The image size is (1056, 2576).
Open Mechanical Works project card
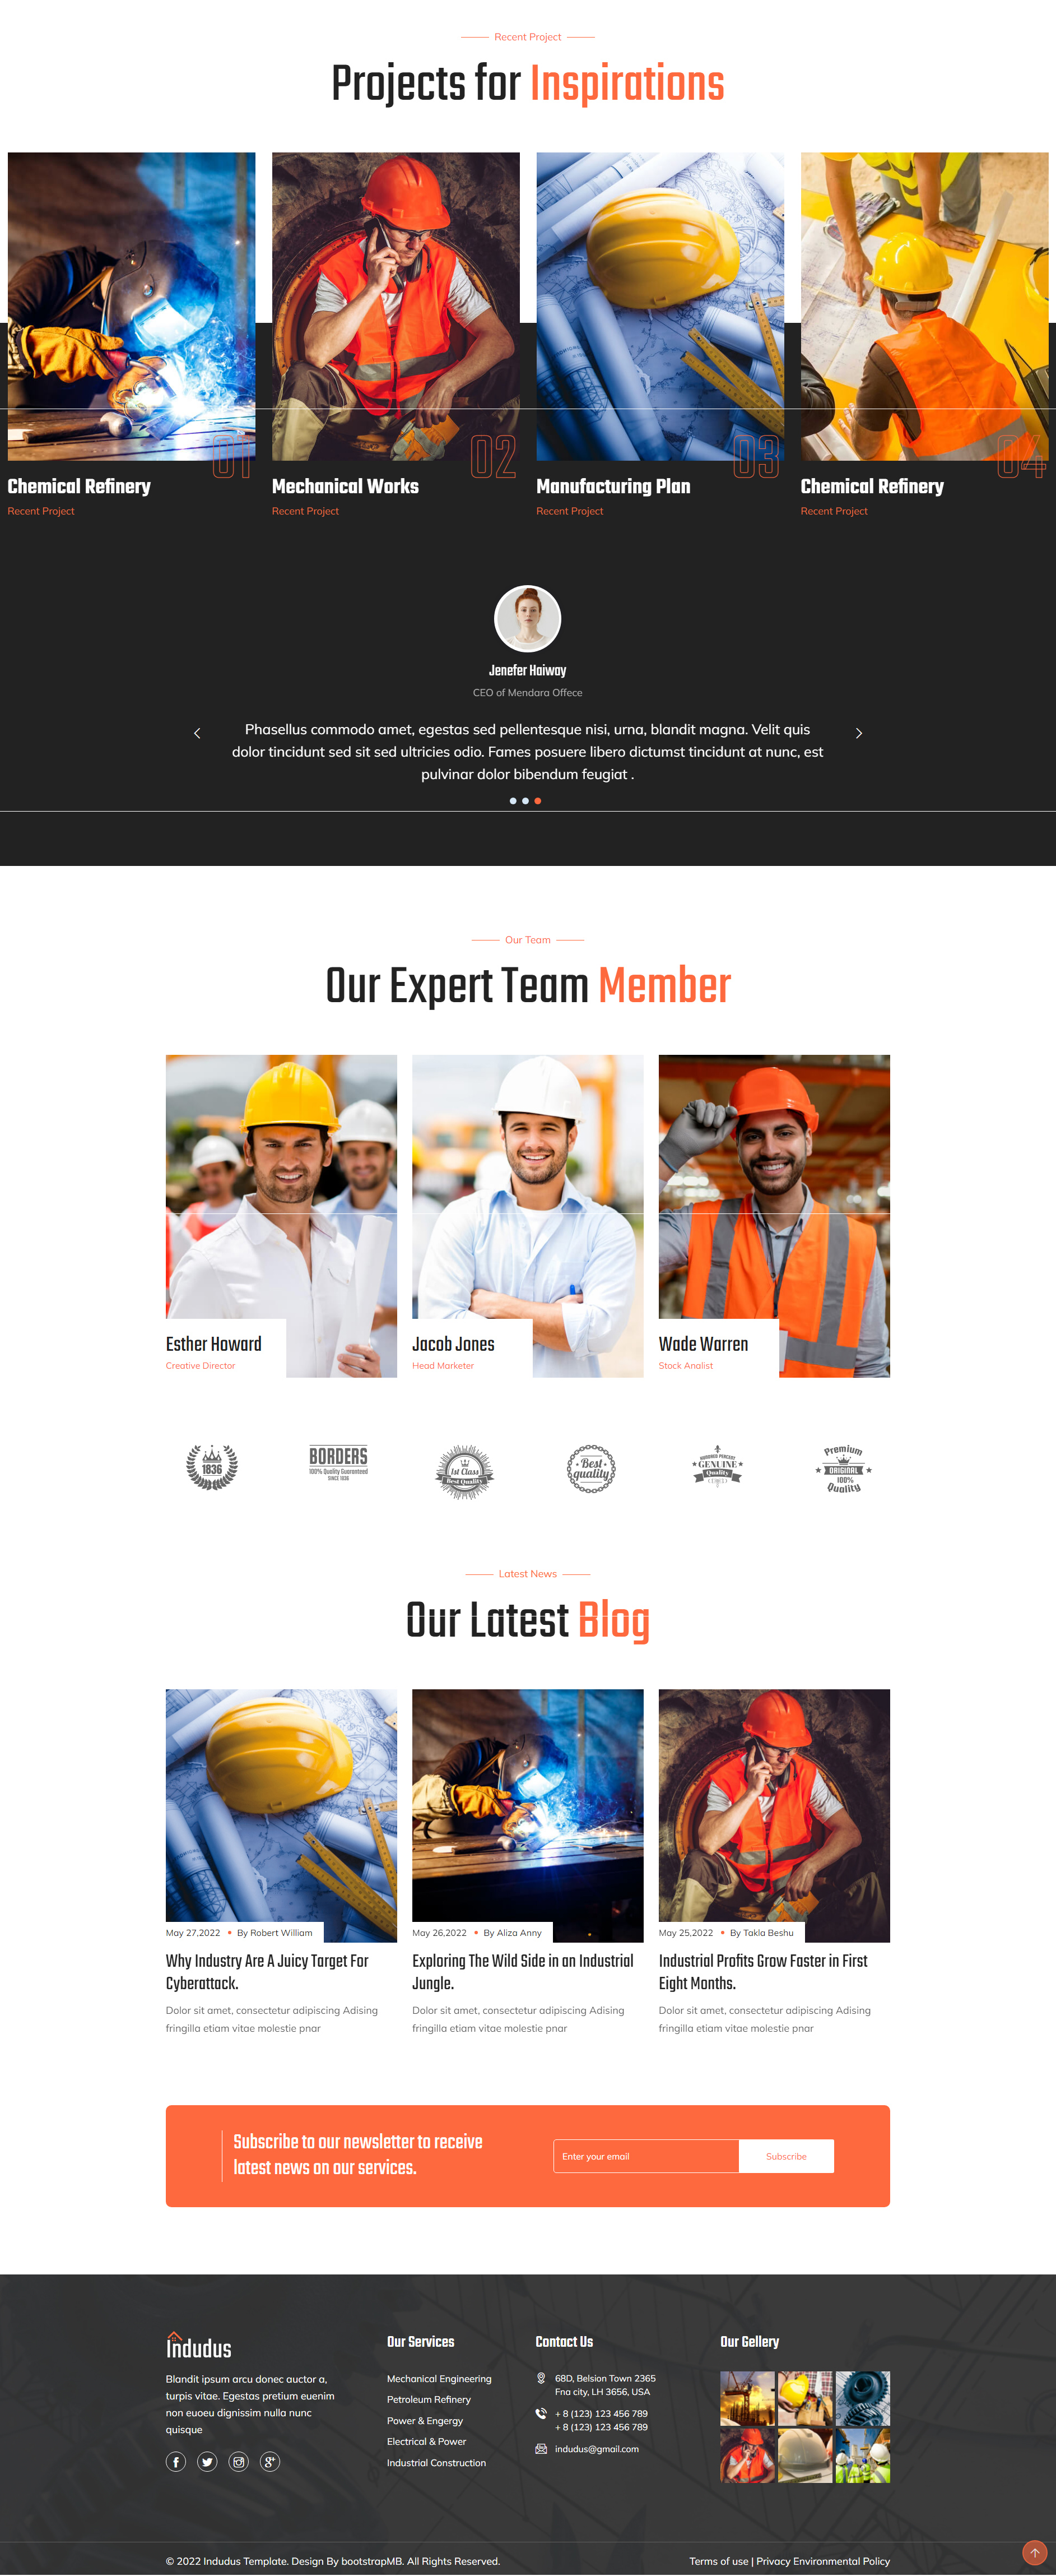point(396,335)
